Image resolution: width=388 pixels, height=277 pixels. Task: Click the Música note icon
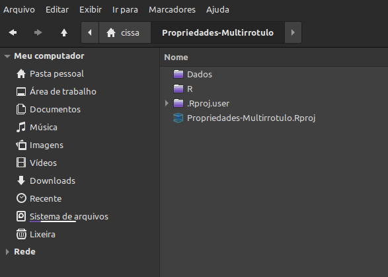(x=21, y=127)
